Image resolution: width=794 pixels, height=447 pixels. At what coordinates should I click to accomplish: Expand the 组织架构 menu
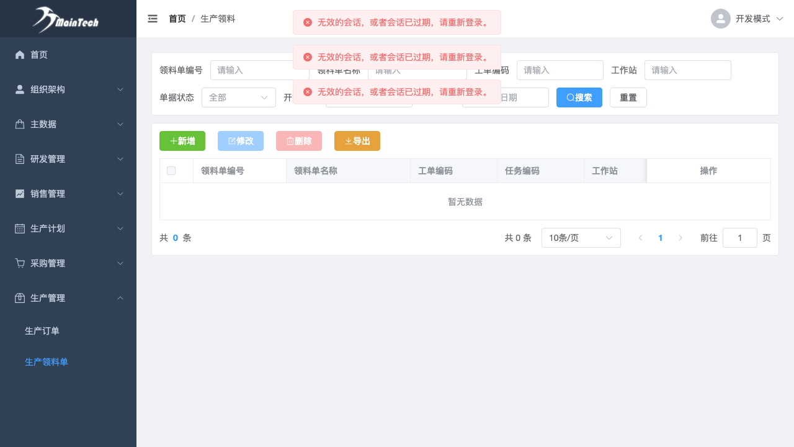(x=68, y=89)
